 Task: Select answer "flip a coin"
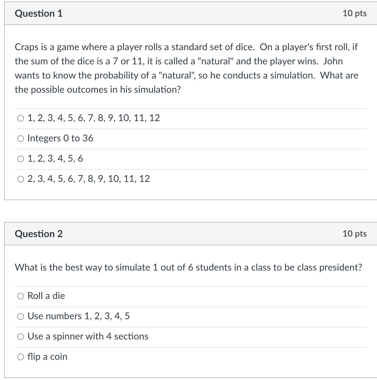(21, 357)
